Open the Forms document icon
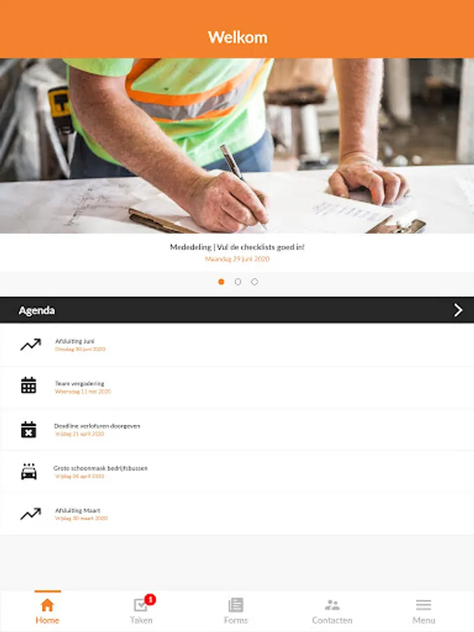The width and height of the screenshot is (474, 632). pos(236,605)
